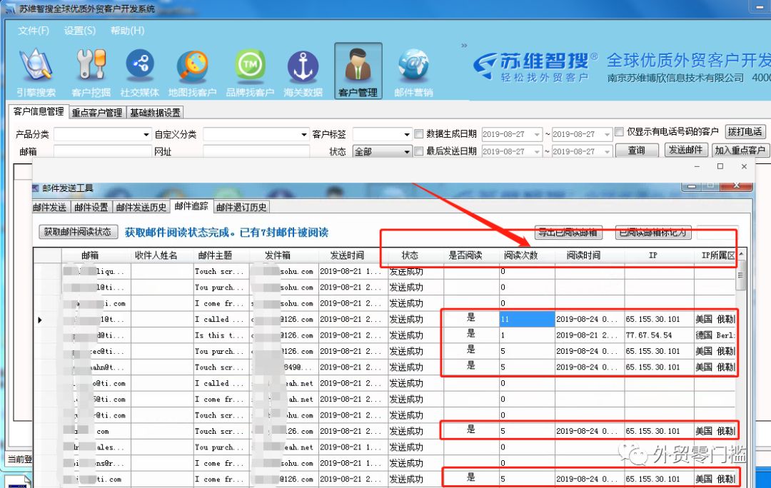771x488 pixels.
Task: Open the 帮助(H) menu
Action: [127, 31]
